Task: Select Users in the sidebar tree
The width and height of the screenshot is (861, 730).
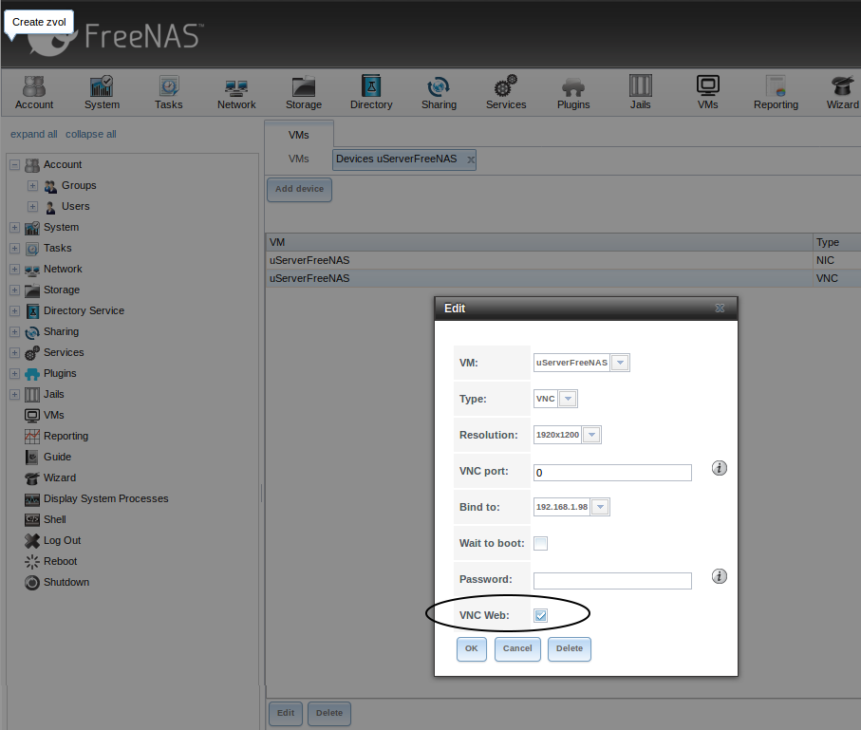Action: (x=75, y=207)
